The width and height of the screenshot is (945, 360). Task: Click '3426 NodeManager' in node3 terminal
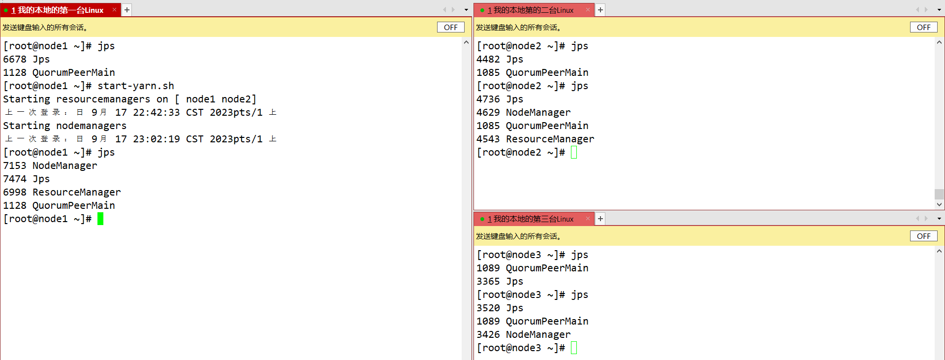click(x=524, y=334)
